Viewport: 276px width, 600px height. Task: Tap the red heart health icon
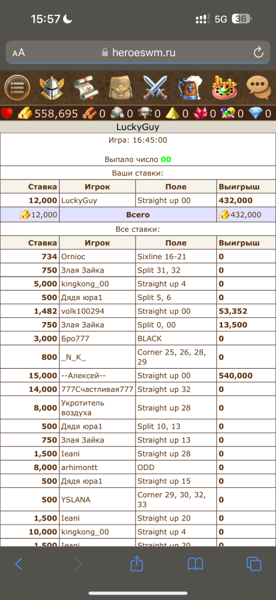7,113
